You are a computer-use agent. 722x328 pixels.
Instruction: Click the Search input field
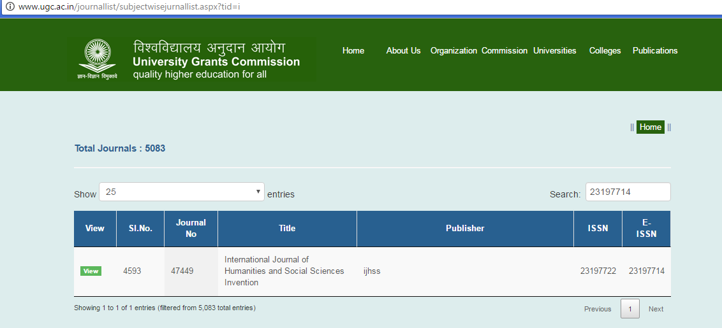[628, 192]
